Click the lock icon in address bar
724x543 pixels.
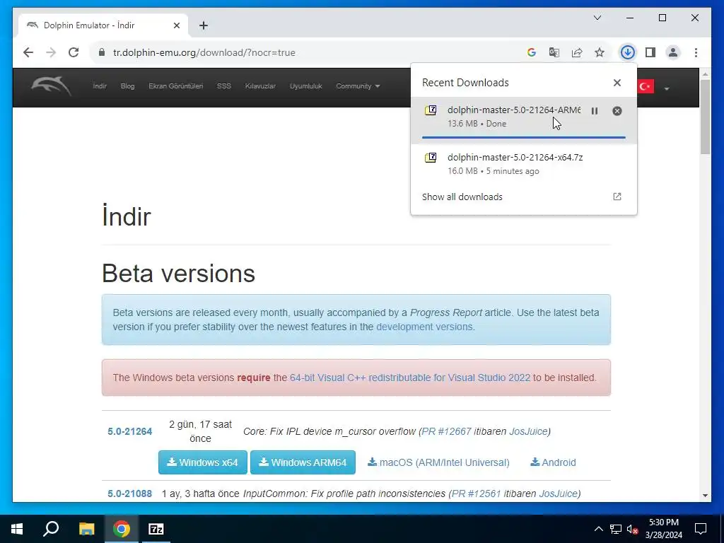[x=102, y=52]
